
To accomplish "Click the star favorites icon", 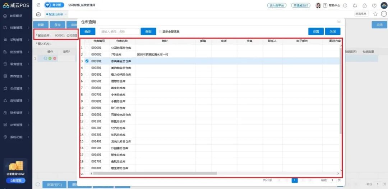I will pyautogui.click(x=375, y=14).
